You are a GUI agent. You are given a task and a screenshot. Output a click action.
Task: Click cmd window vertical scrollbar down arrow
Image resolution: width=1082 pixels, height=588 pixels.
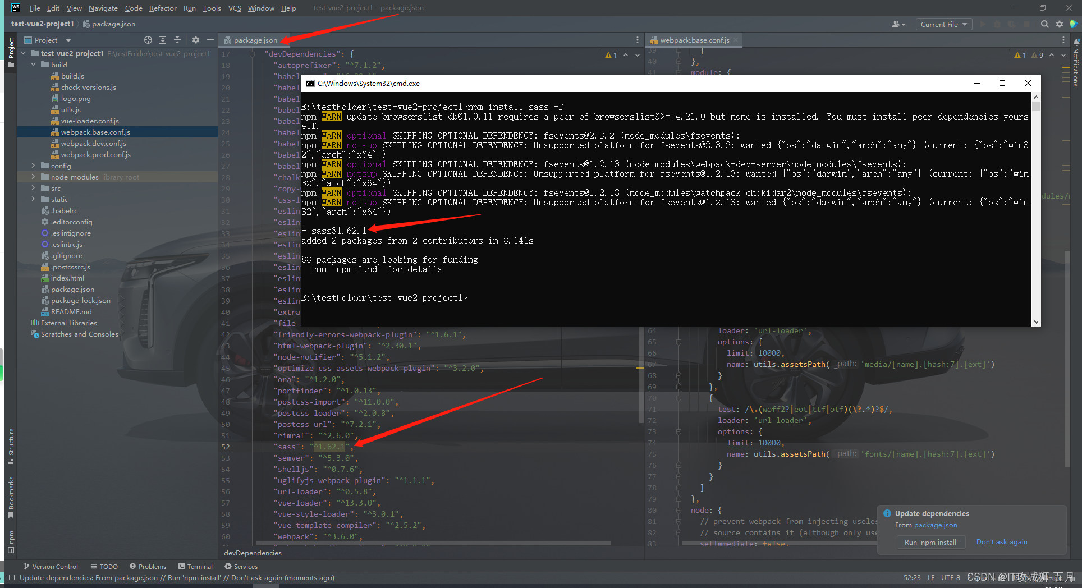point(1036,321)
